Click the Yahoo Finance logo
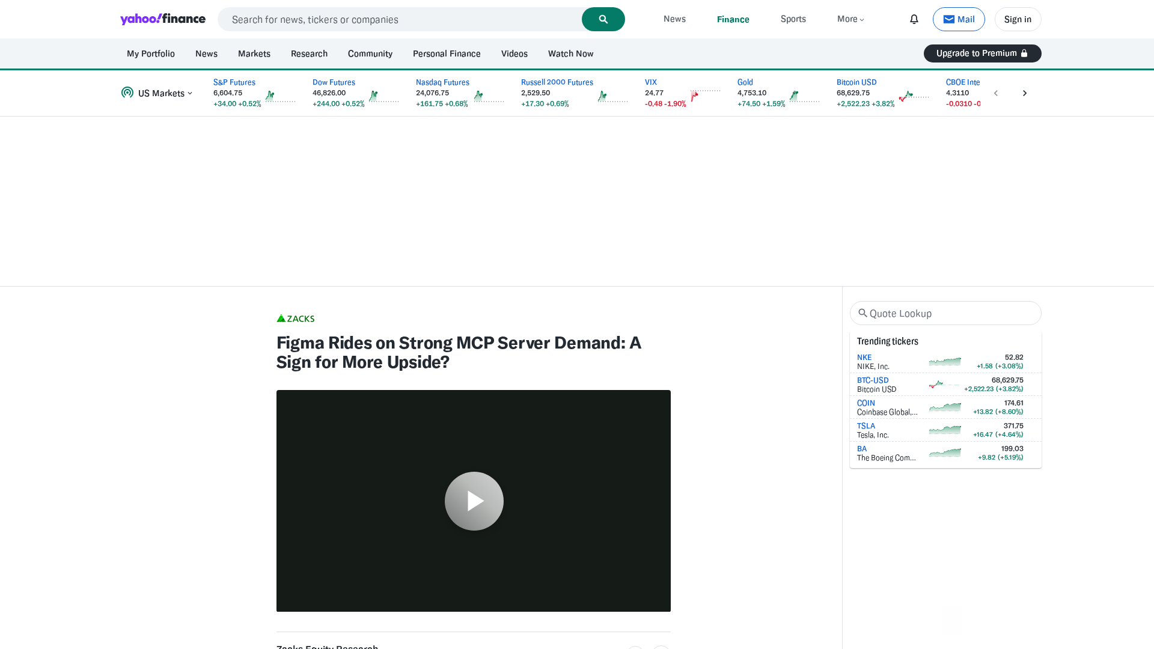Screen dimensions: 1154x649 (x=163, y=19)
